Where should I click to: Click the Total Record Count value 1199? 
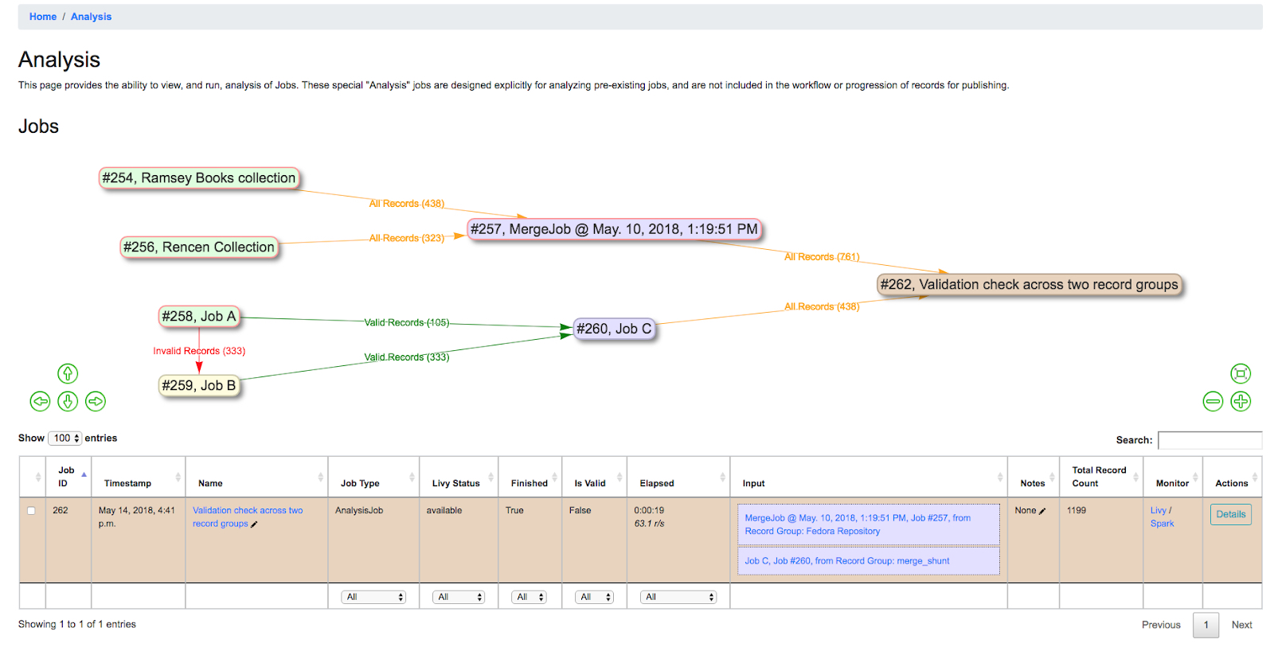[x=1077, y=511]
